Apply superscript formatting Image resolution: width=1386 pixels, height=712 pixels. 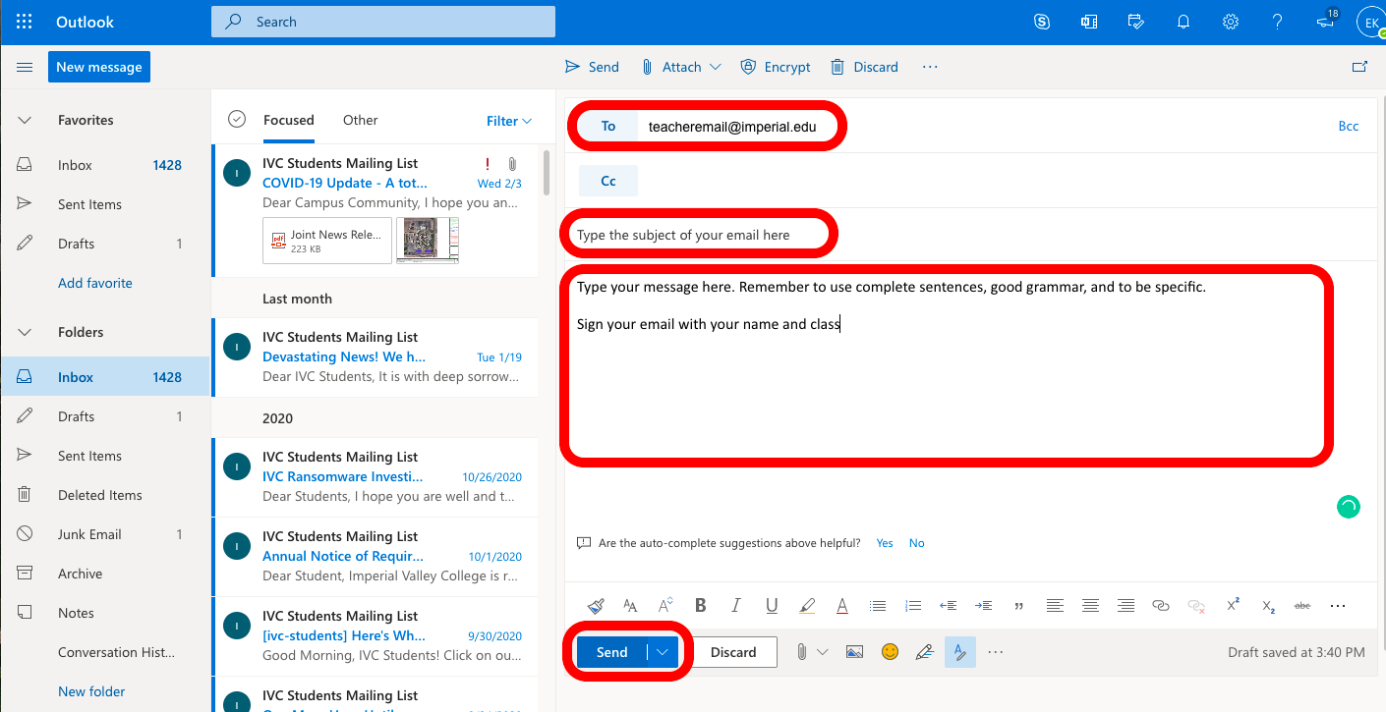pos(1233,606)
